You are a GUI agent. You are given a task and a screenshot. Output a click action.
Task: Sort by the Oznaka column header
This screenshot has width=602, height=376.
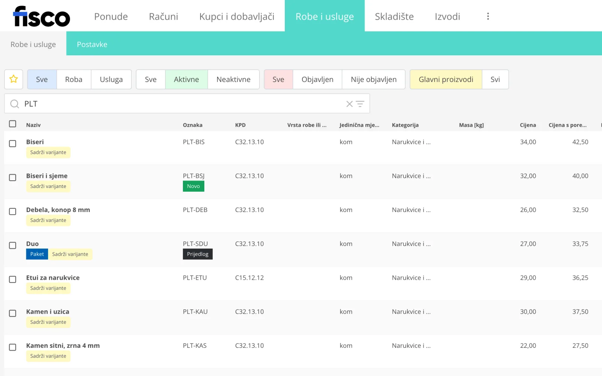click(193, 125)
